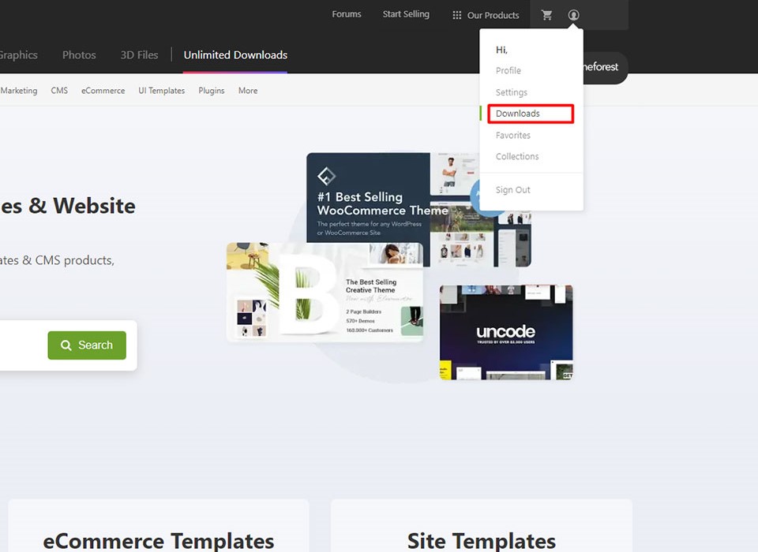
Task: Expand the More subcategory menu
Action: pyautogui.click(x=248, y=91)
